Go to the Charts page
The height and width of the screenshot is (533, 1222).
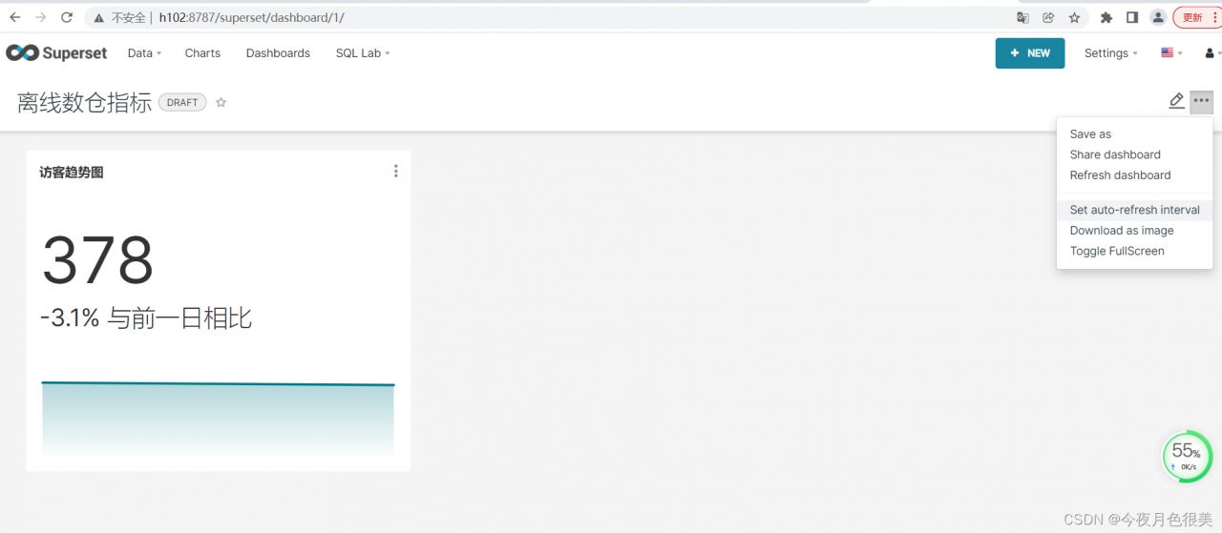(x=202, y=53)
